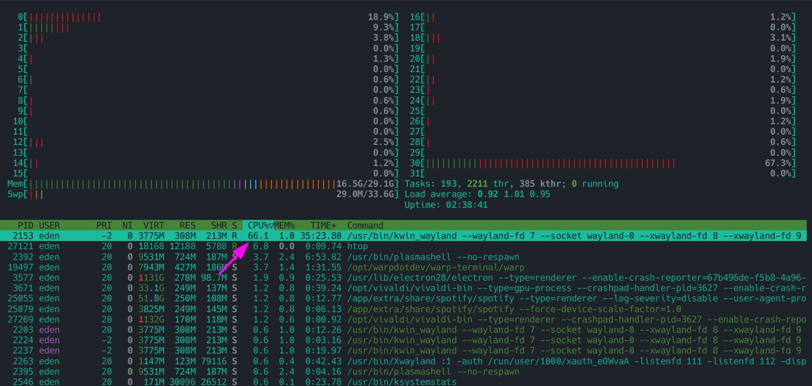Sort by the RES column header
This screenshot has height=386, width=812.
[187, 226]
